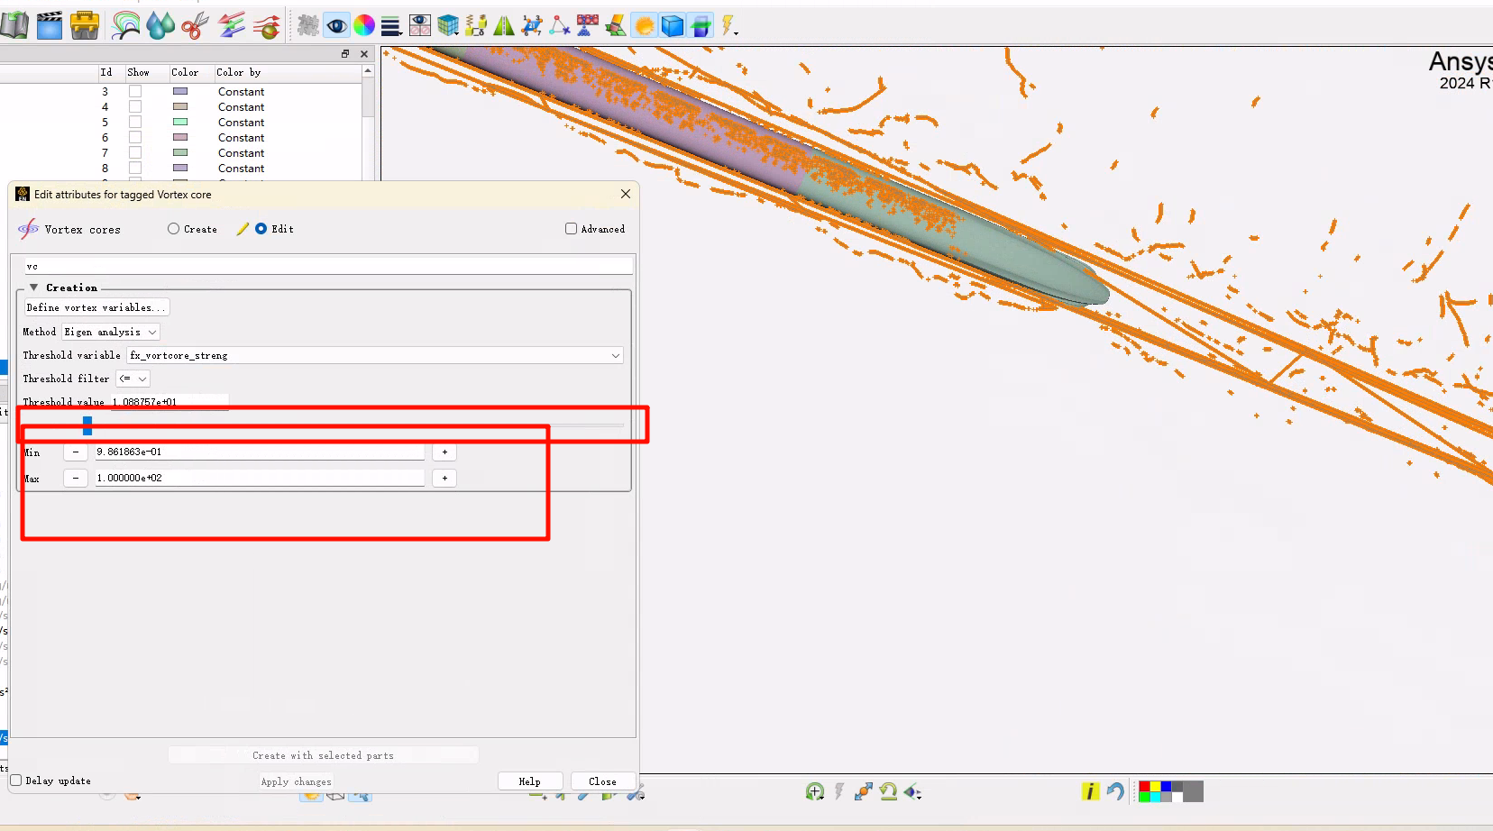Select the Create radio button
Screen dimensions: 1493x831
click(x=174, y=229)
